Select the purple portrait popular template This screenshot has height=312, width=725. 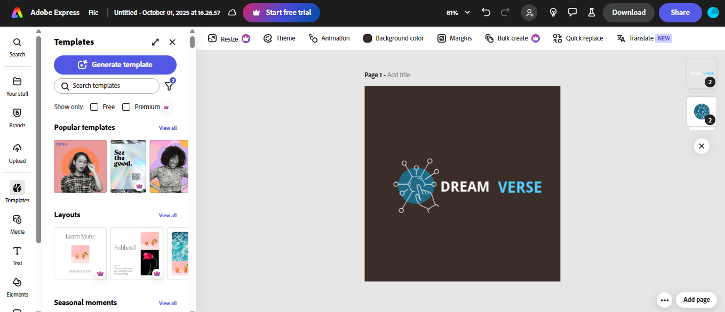point(169,166)
